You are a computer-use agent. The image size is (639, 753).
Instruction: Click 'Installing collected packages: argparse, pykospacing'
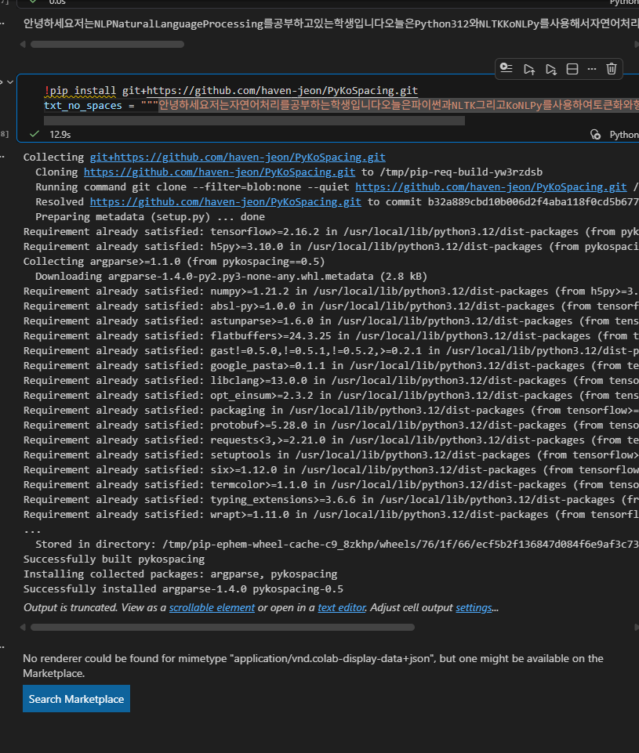[180, 574]
